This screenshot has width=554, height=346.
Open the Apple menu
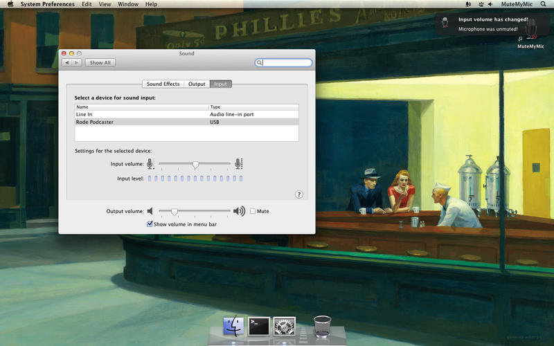click(x=10, y=4)
